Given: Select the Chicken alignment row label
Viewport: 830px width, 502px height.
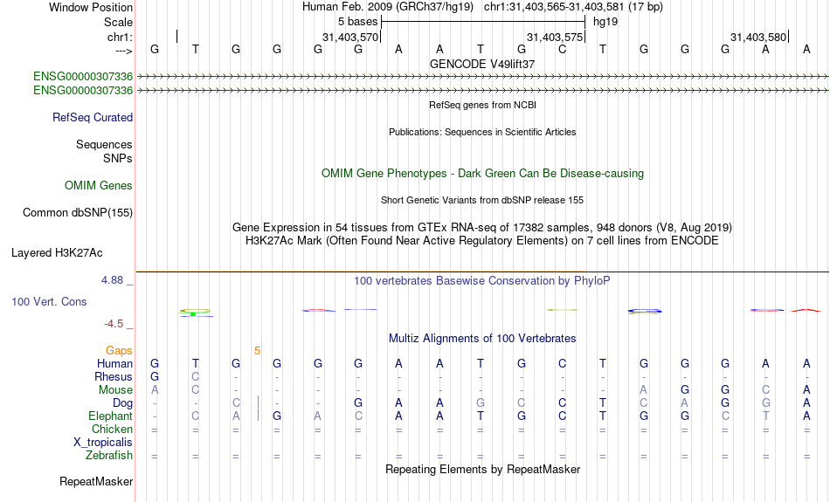Looking at the screenshot, I should pos(112,429).
